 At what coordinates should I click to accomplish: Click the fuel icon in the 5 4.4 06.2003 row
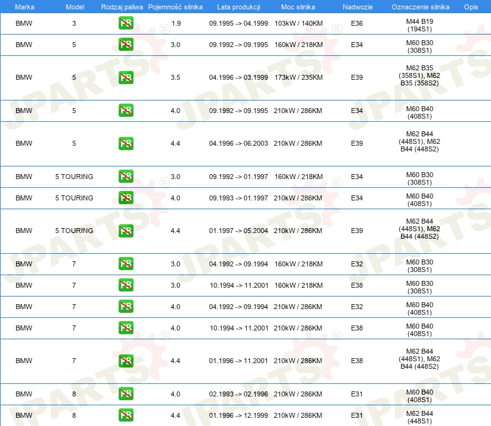coord(126,143)
